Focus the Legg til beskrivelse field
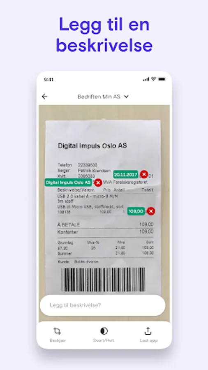The width and height of the screenshot is (208, 370). click(103, 305)
